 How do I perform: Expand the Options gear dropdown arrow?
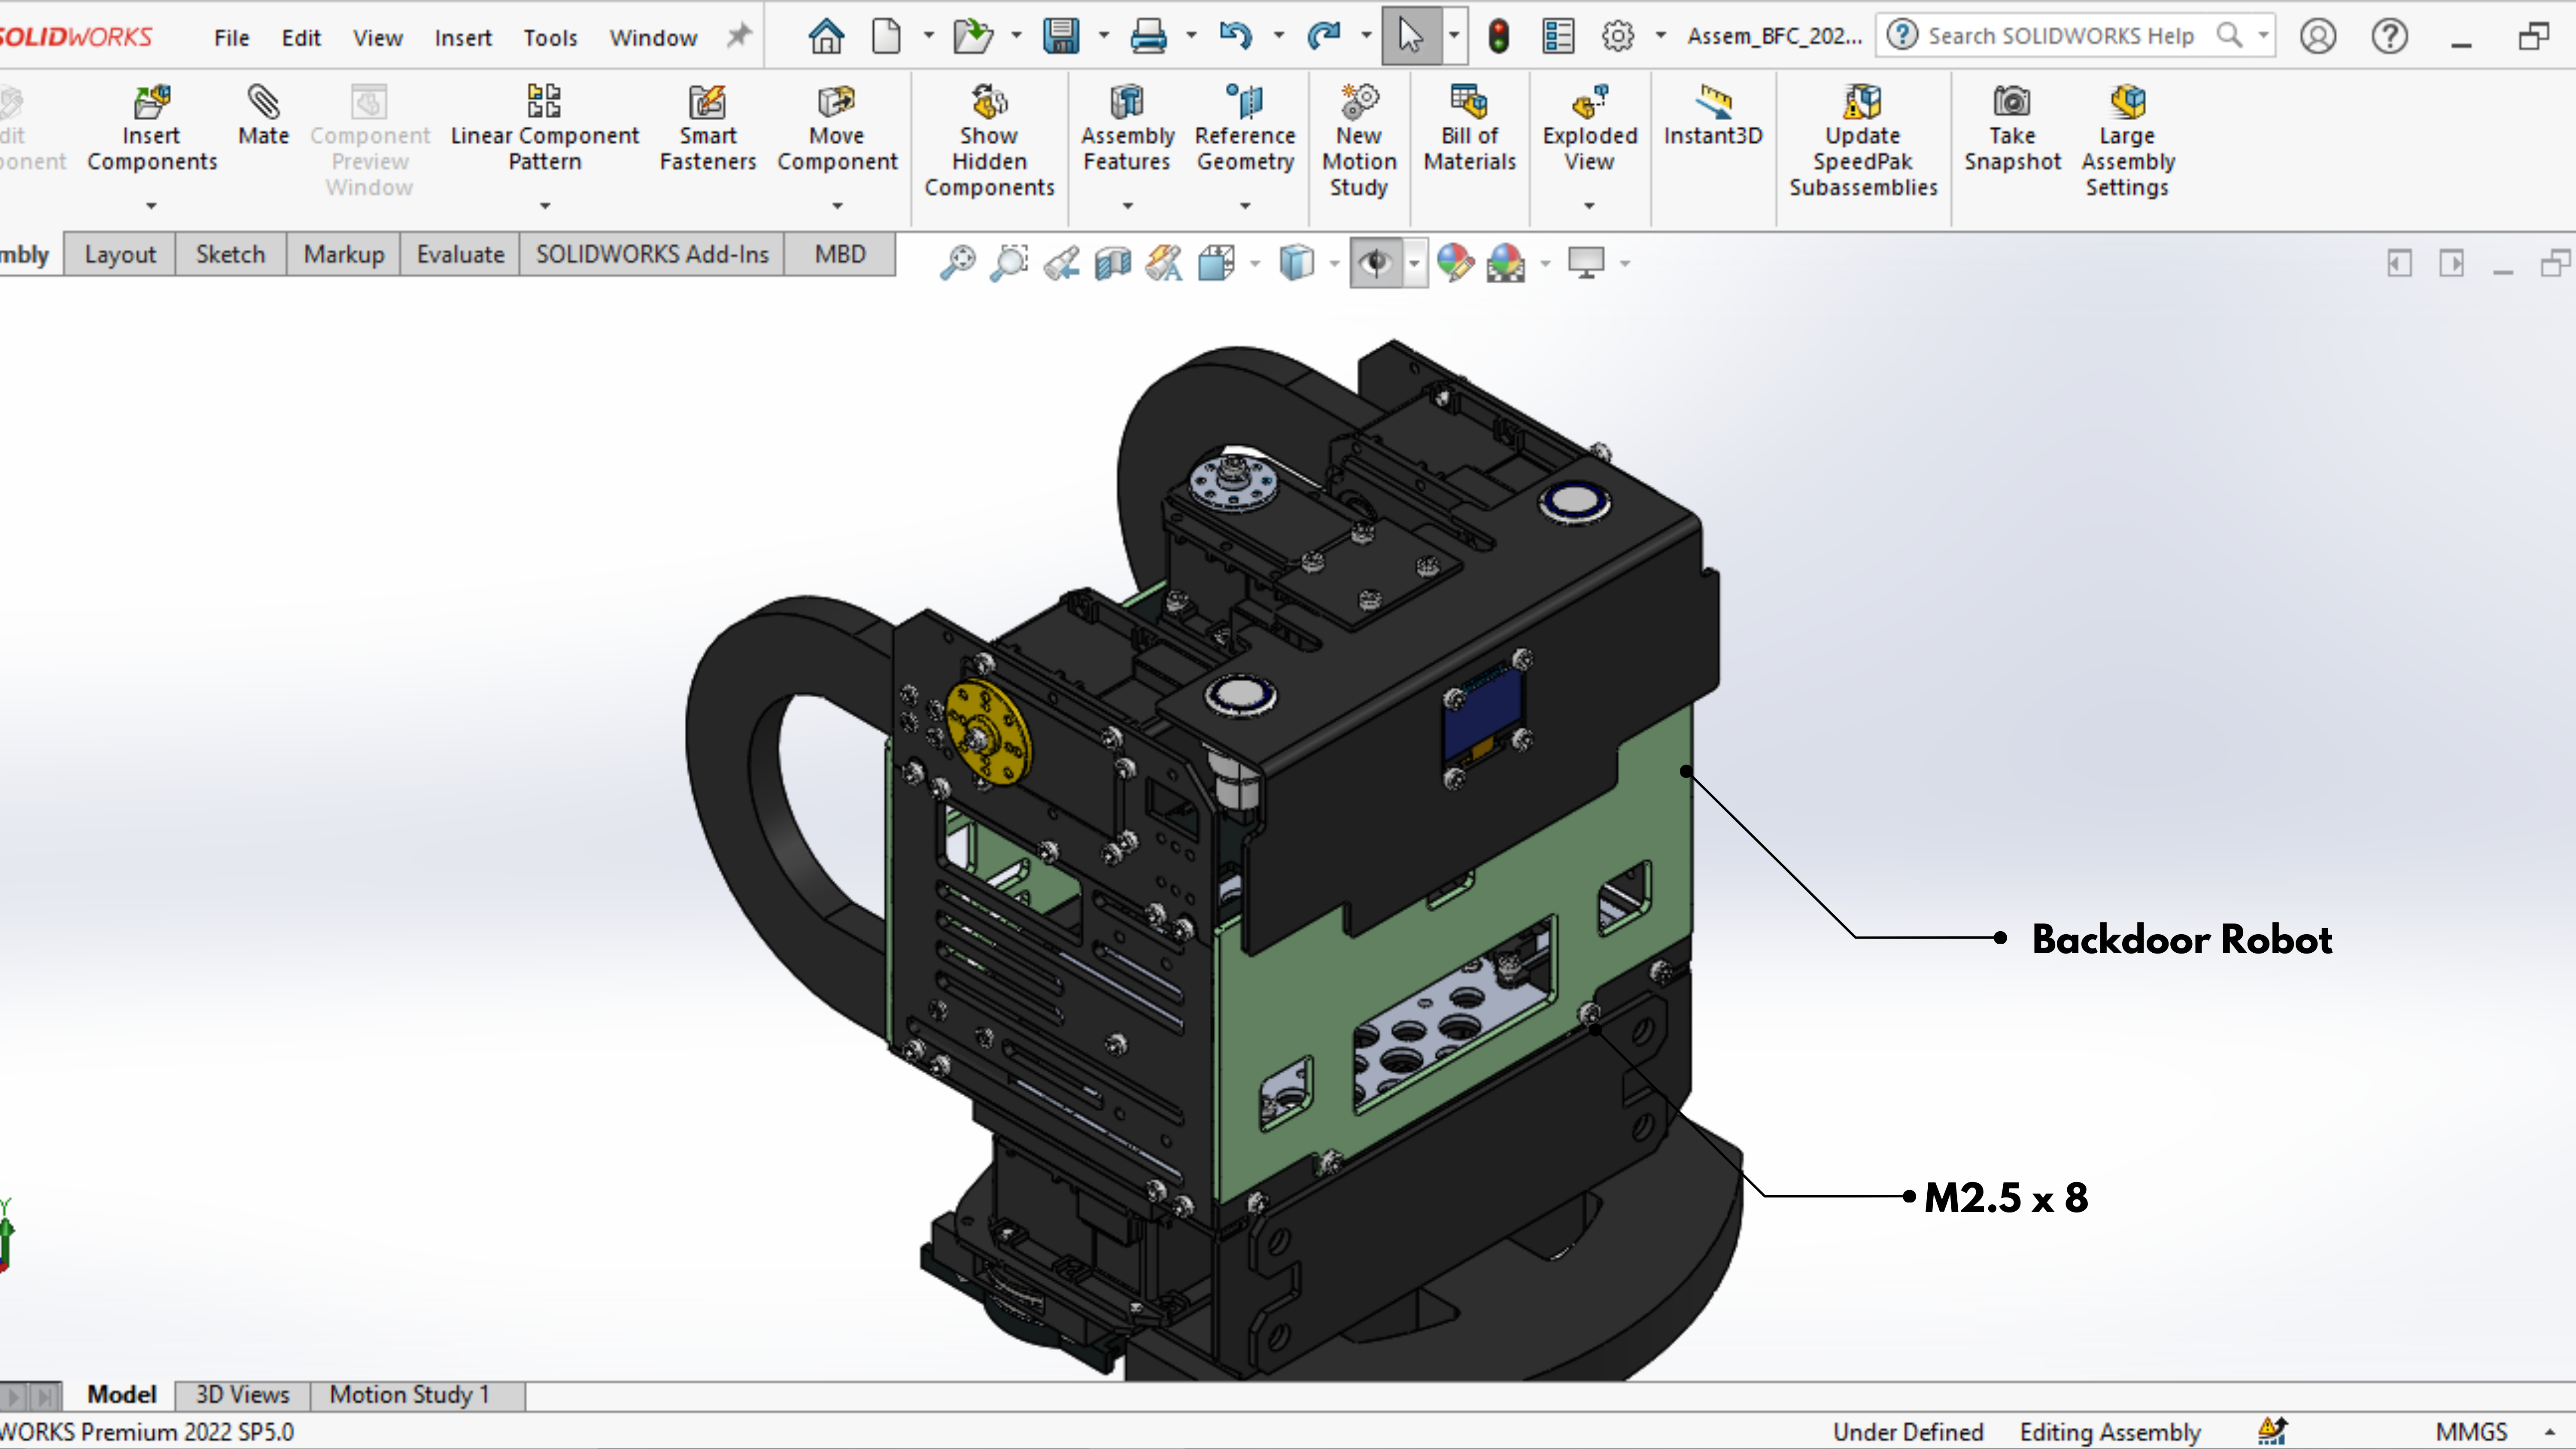1661,36
